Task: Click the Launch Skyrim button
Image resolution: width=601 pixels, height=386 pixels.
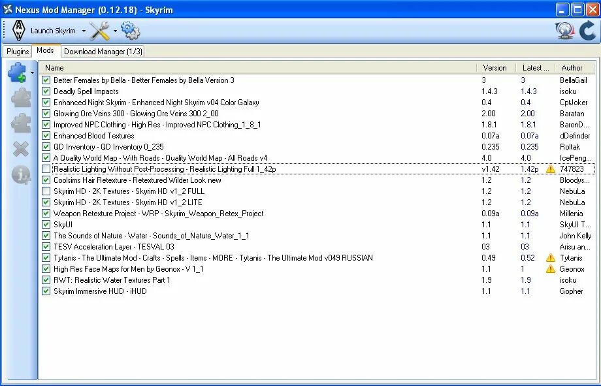Action: click(52, 30)
